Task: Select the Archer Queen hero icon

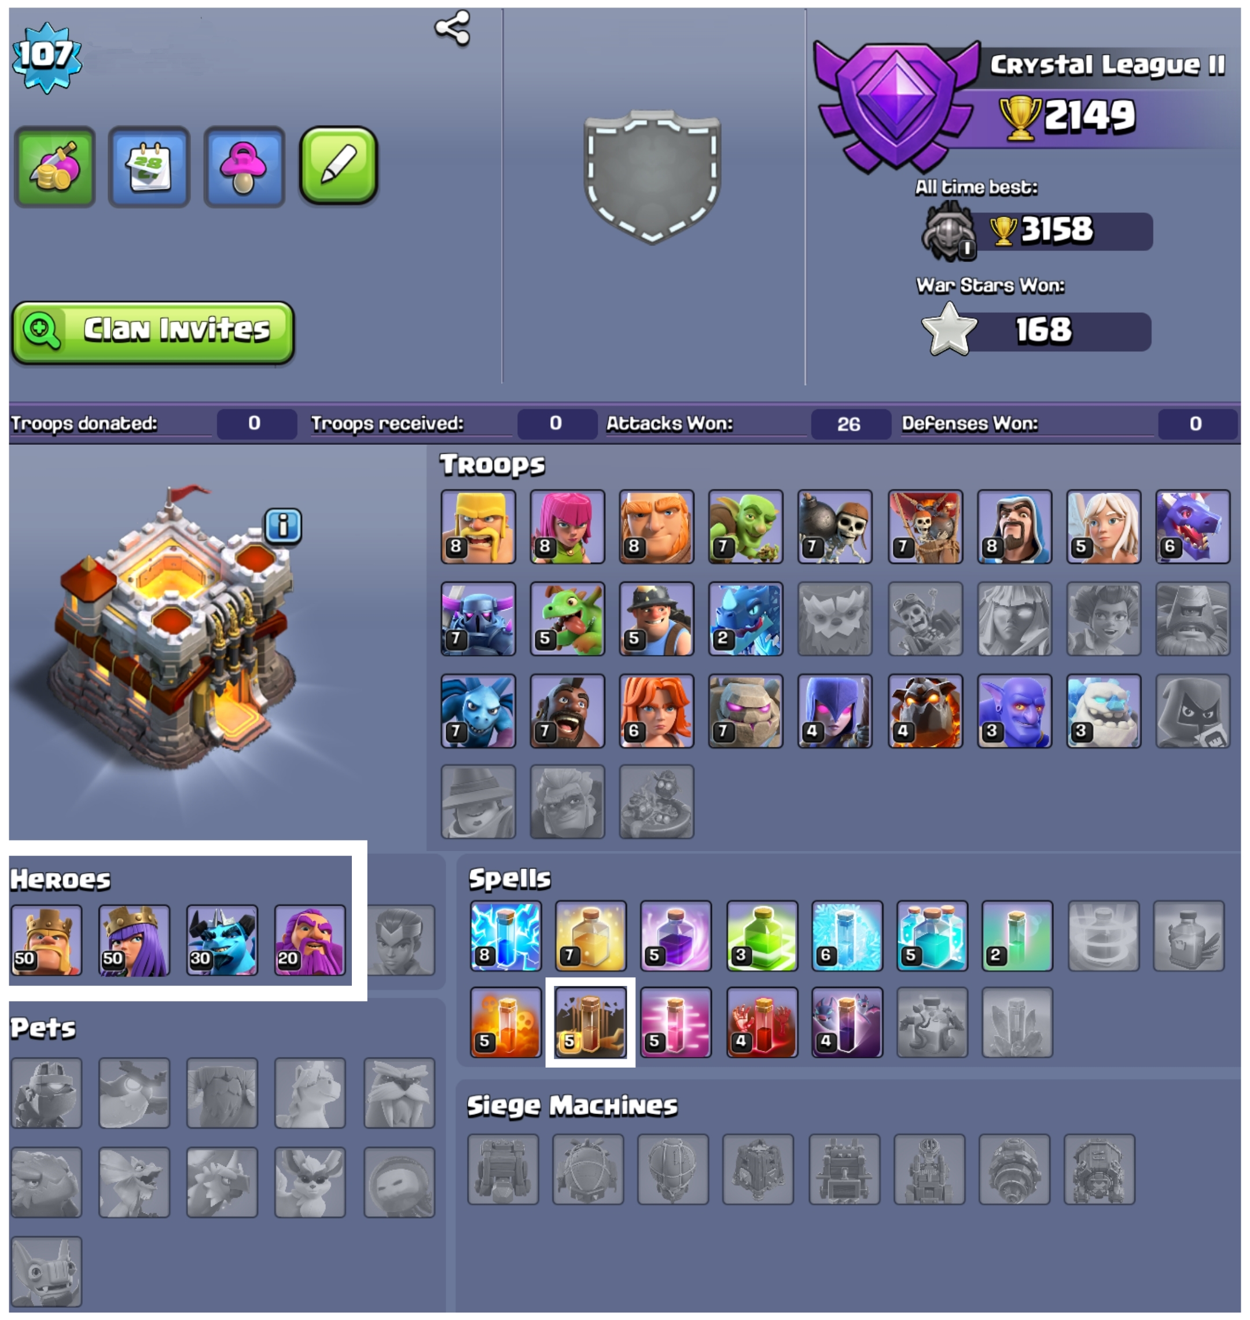Action: pos(134,940)
